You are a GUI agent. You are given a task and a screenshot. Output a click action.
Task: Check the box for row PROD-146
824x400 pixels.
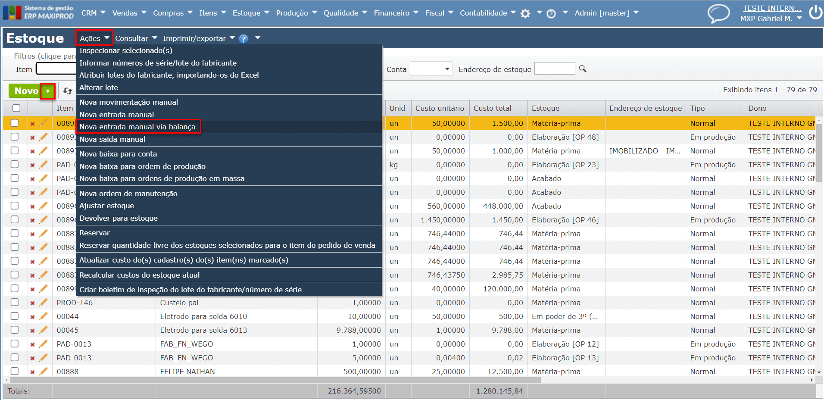(x=15, y=303)
